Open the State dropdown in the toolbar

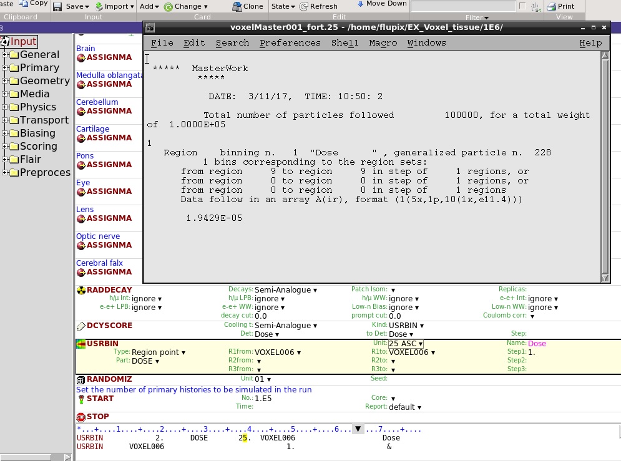(x=283, y=6)
